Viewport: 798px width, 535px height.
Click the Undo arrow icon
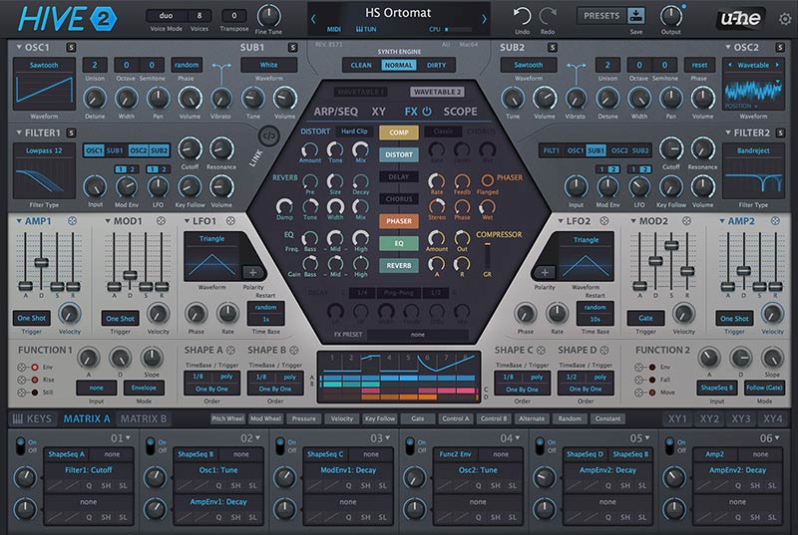click(x=522, y=16)
